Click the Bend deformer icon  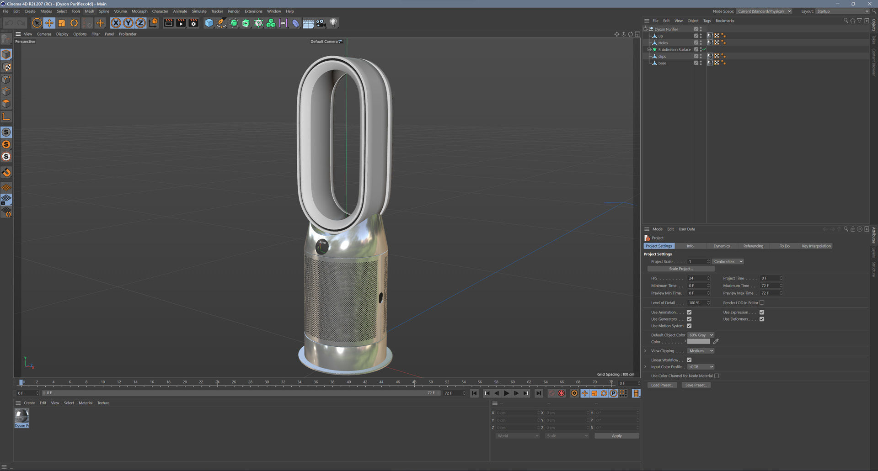295,23
